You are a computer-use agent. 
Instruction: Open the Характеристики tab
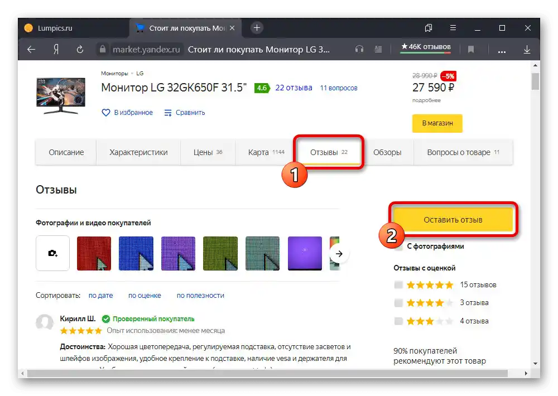pyautogui.click(x=138, y=152)
